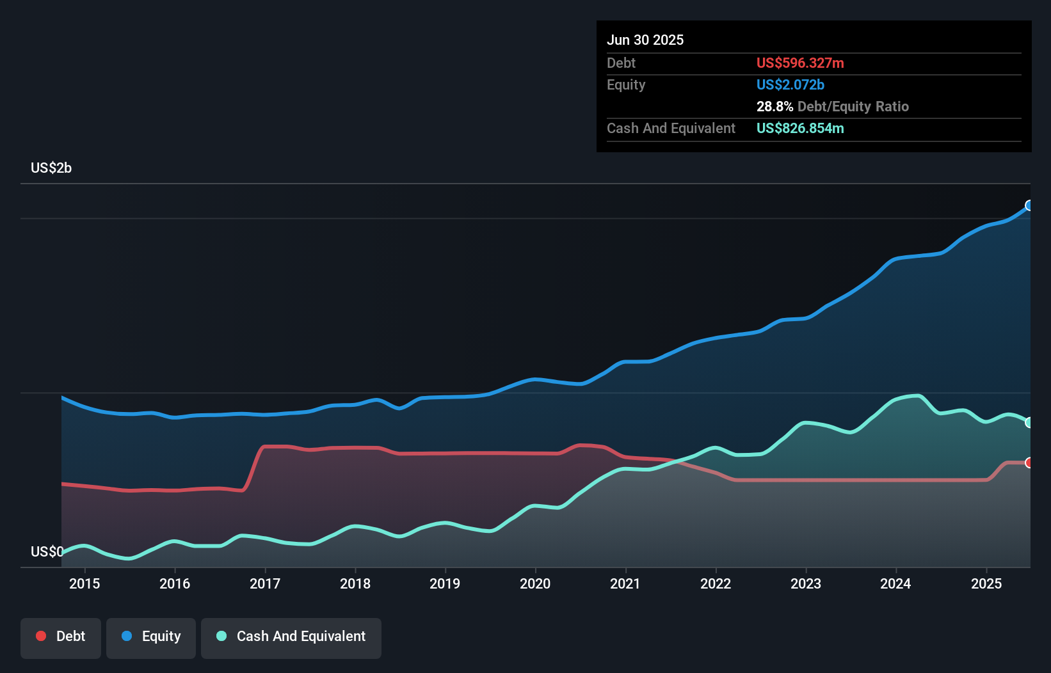Click the red Debt endpoint marker
This screenshot has height=673, width=1051.
[1029, 463]
